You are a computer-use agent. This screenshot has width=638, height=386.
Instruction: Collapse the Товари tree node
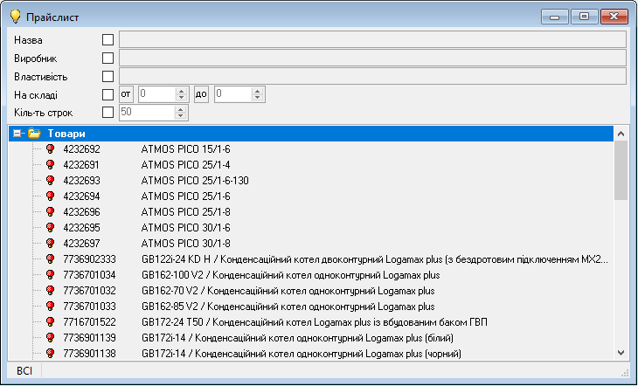pos(17,134)
